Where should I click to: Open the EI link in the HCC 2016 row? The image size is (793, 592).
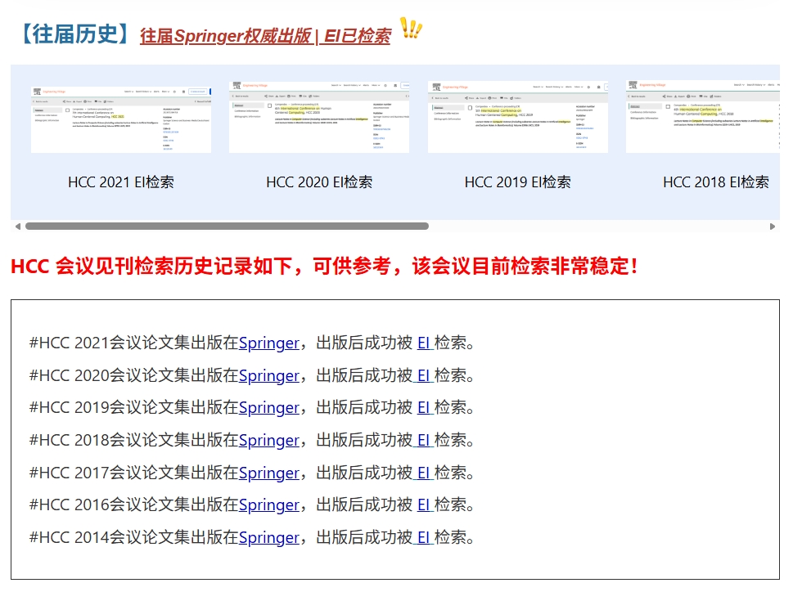(425, 505)
